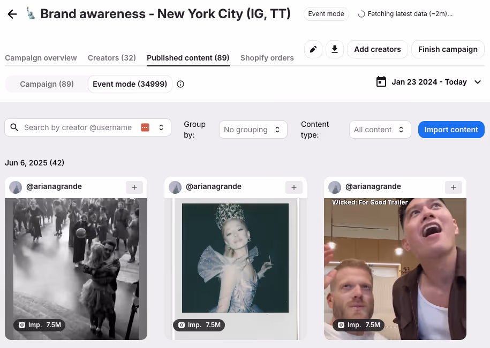This screenshot has width=490, height=348.
Task: Open @arianagrande link on first card
Action: point(54,186)
